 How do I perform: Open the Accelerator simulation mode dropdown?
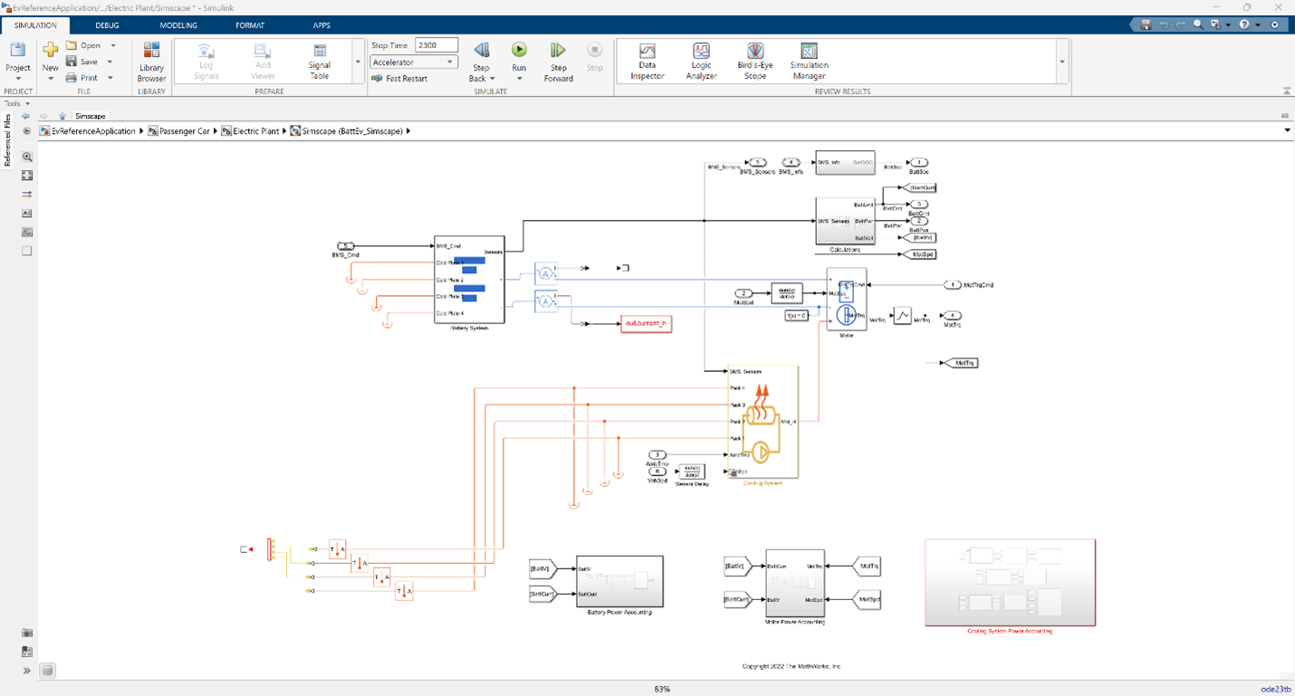coord(413,62)
